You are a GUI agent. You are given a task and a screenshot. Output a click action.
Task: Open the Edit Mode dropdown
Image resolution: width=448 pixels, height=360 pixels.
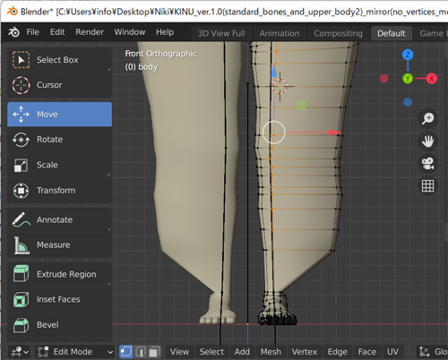coord(75,352)
